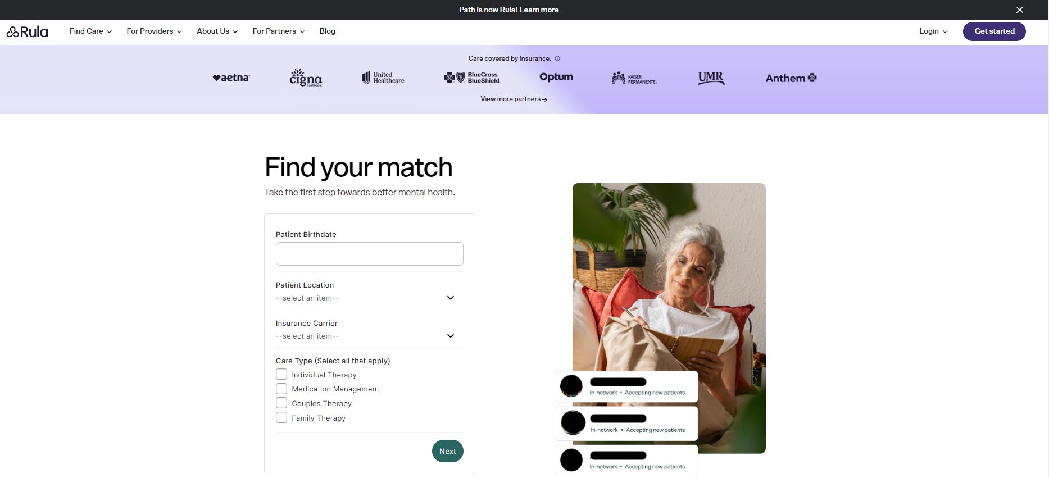Click the info icon beside insurance text
The height and width of the screenshot is (478, 1049).
pos(557,58)
